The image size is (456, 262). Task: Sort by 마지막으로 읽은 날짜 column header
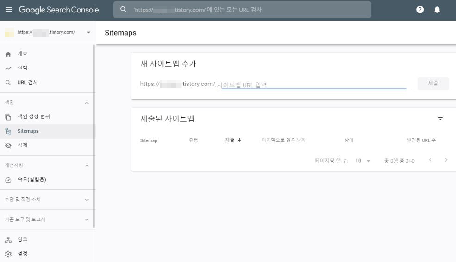[283, 140]
